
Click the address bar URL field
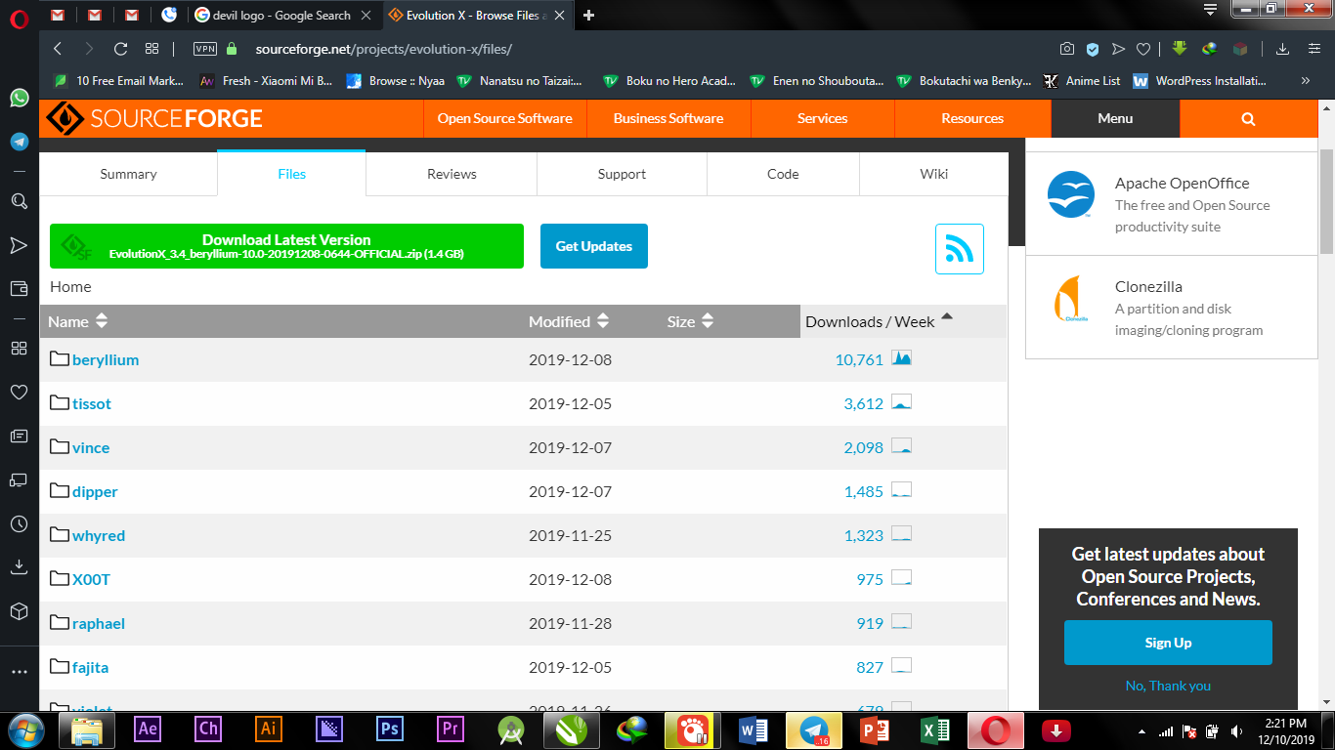coord(383,49)
